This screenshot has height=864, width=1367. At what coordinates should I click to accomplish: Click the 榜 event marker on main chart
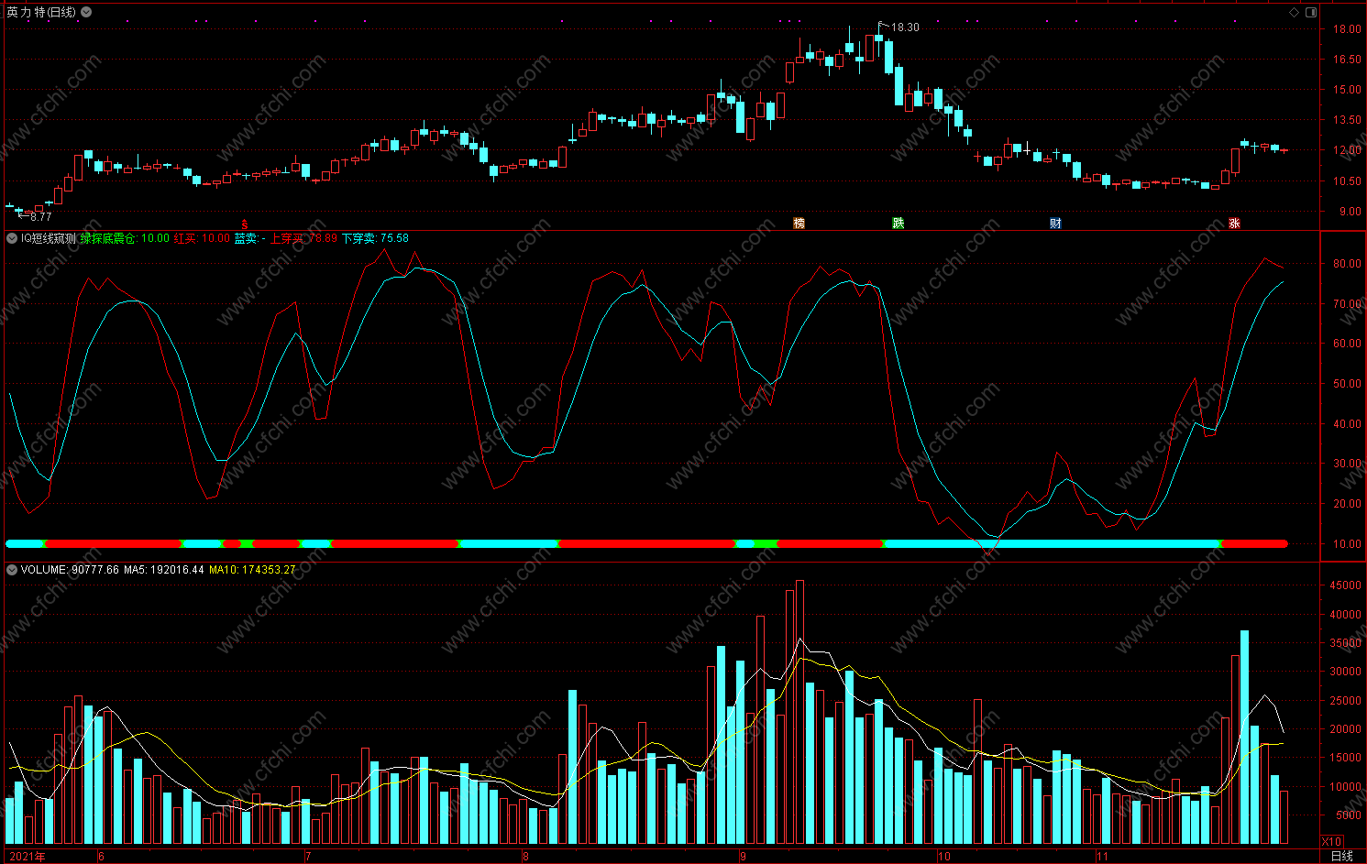[x=799, y=223]
